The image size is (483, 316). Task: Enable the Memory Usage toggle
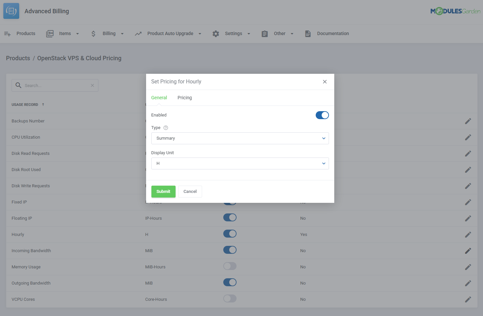pos(230,266)
